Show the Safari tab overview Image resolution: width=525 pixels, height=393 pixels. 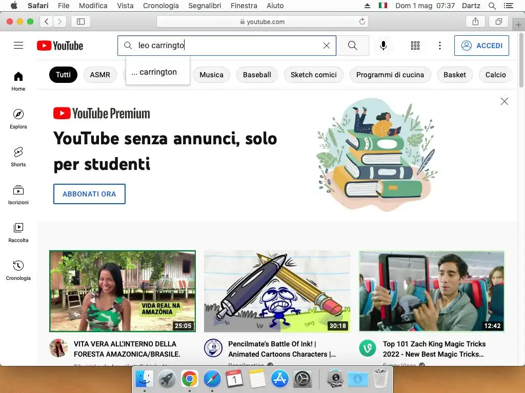point(499,21)
